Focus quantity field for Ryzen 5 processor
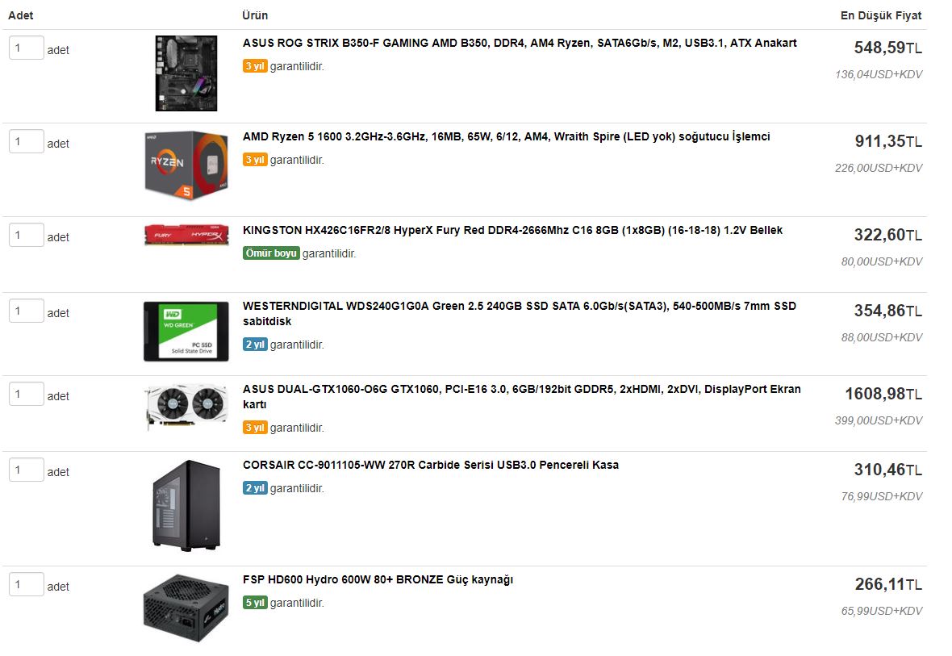The image size is (952, 656). tap(26, 141)
